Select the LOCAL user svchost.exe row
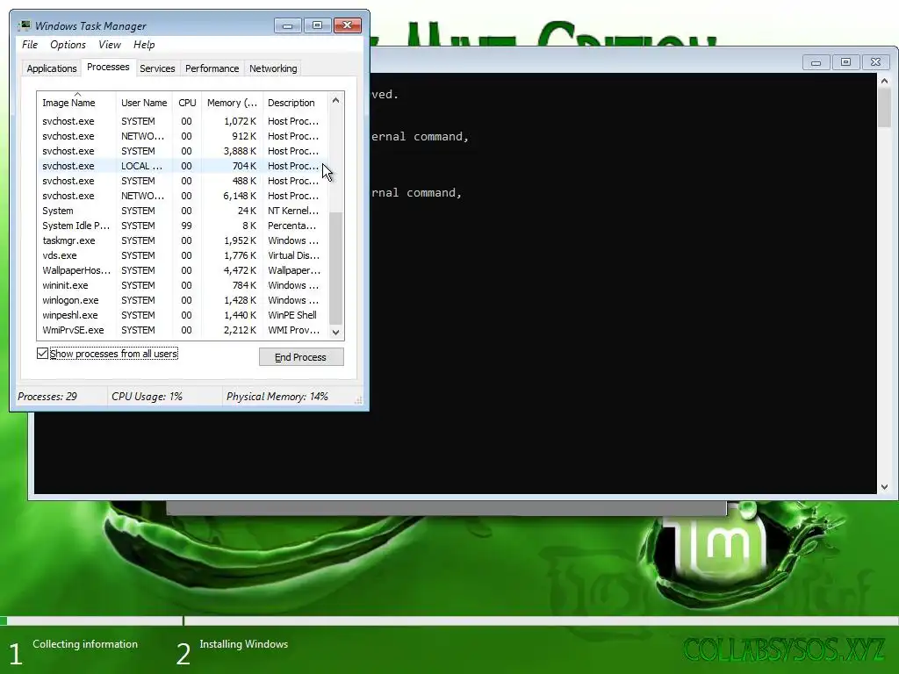Screen dimensions: 899x674 183,166
